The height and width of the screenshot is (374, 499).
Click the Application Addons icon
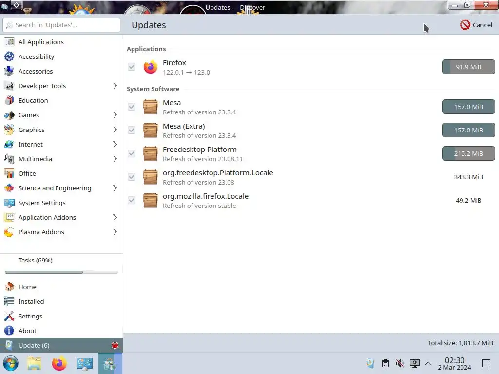coord(9,218)
